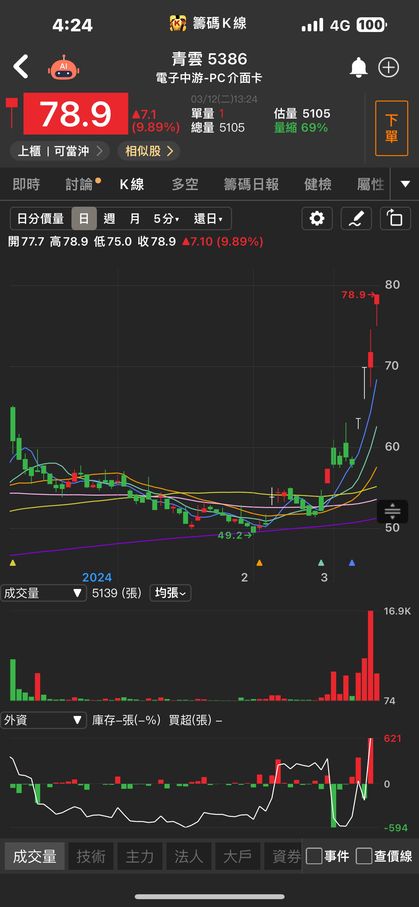Open the 籌碼日報 tab

point(252,184)
